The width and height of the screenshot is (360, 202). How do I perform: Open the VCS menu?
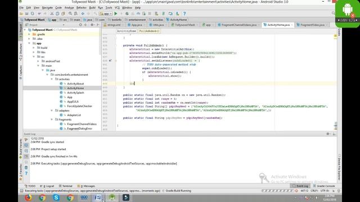[x=117, y=7]
